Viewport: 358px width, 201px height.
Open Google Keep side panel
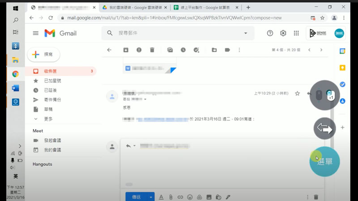pos(342,68)
